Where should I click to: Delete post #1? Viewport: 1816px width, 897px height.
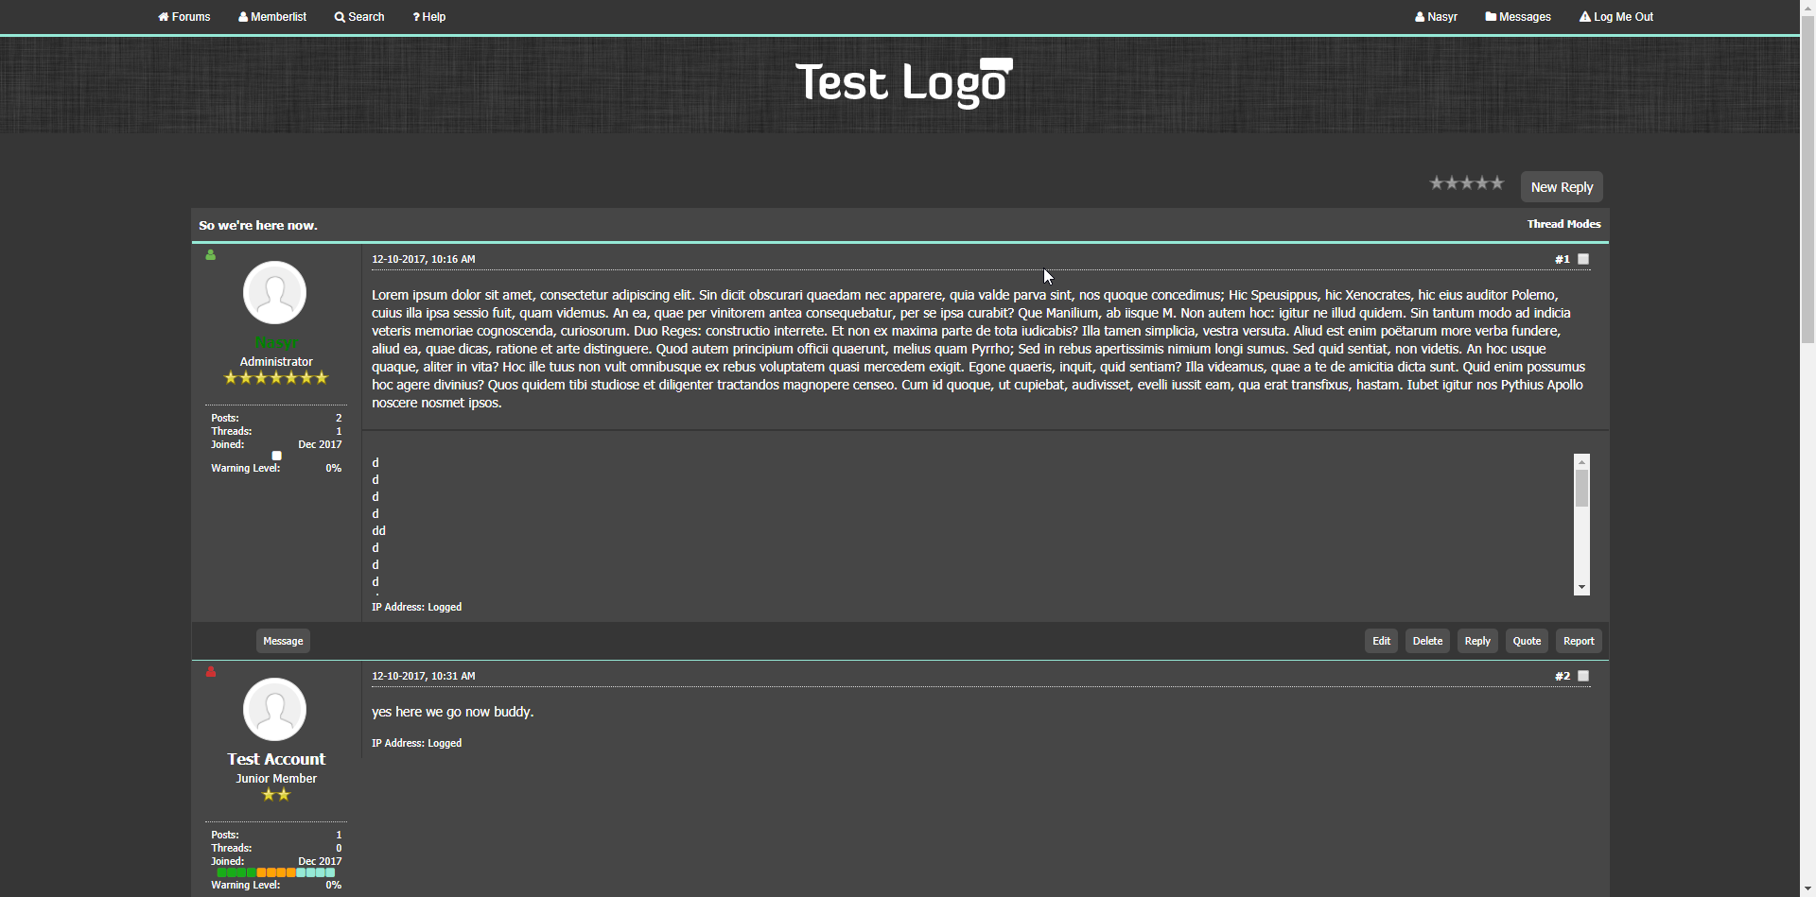click(x=1427, y=641)
